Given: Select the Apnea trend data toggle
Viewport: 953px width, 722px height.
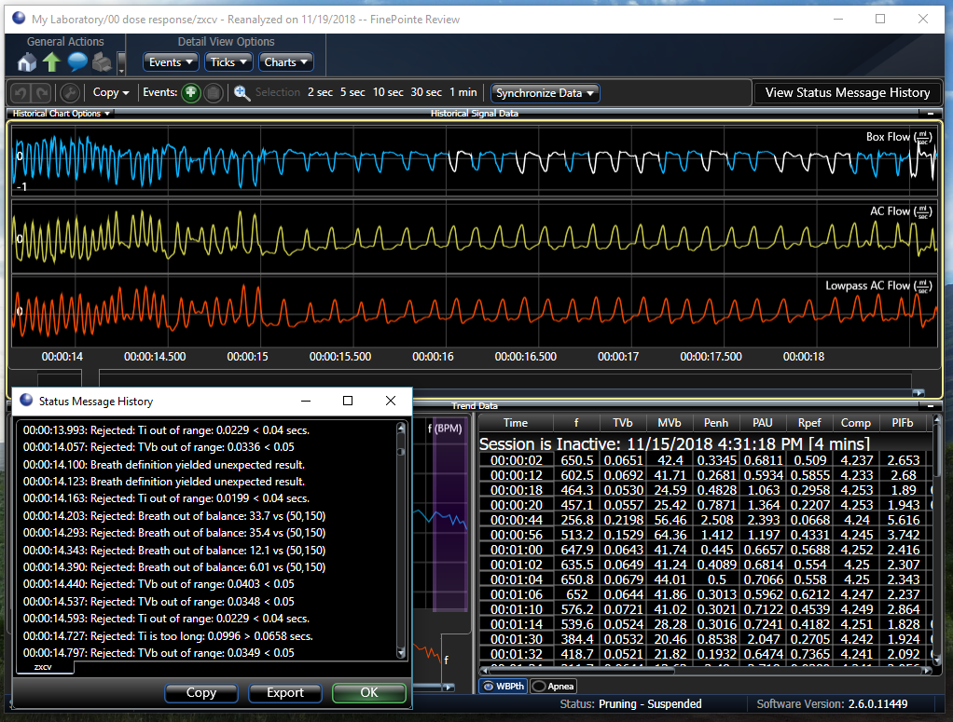Looking at the screenshot, I should [554, 687].
